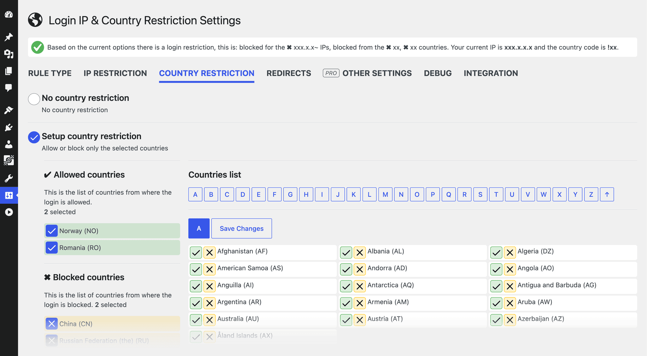647x356 pixels.
Task: Click the green allow check for Aruba (AW)
Action: pyautogui.click(x=496, y=303)
